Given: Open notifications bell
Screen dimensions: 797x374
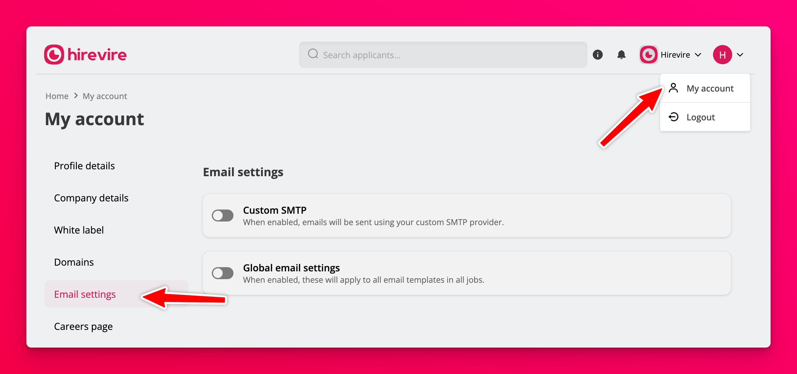Looking at the screenshot, I should coord(621,55).
